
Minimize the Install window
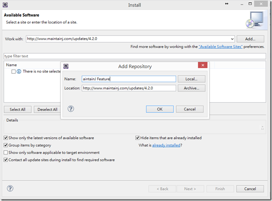click(242, 4)
